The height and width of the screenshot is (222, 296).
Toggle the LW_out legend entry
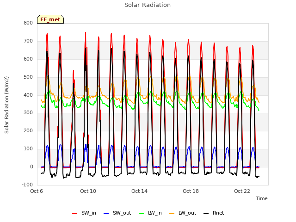[x=183, y=213]
